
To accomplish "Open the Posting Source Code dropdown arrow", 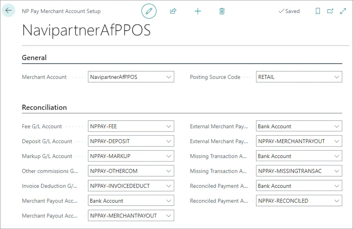I will [337, 77].
